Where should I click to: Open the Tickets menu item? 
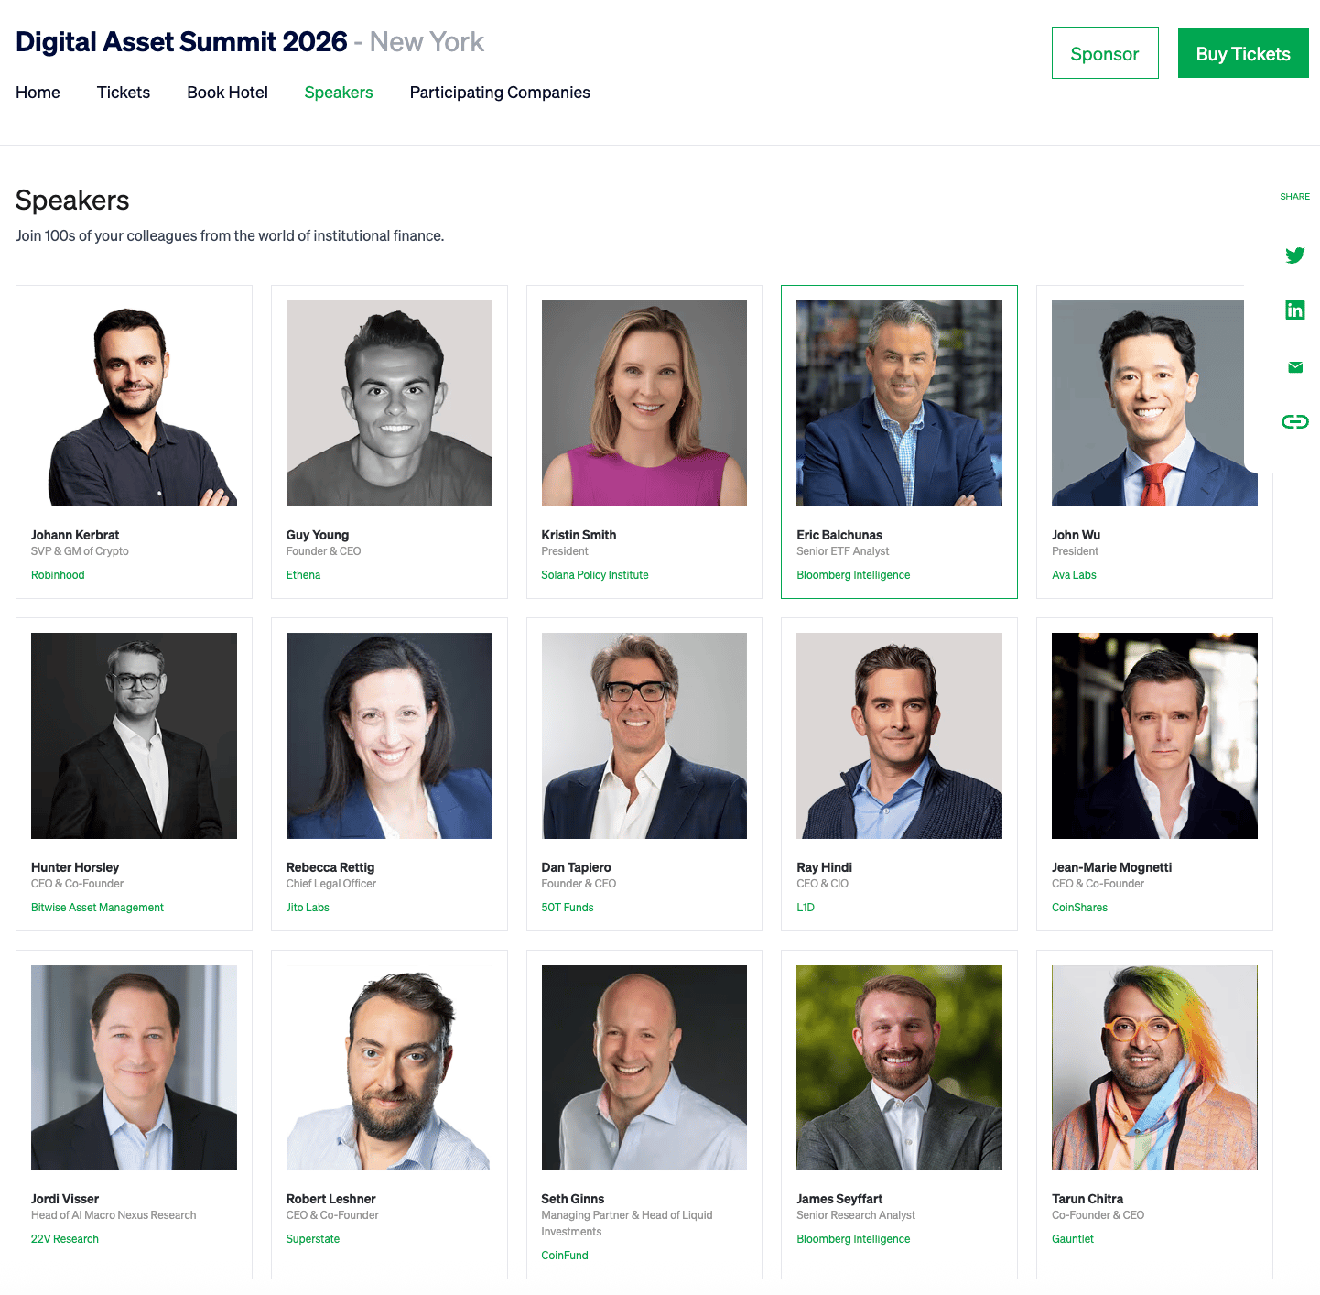[x=124, y=92]
